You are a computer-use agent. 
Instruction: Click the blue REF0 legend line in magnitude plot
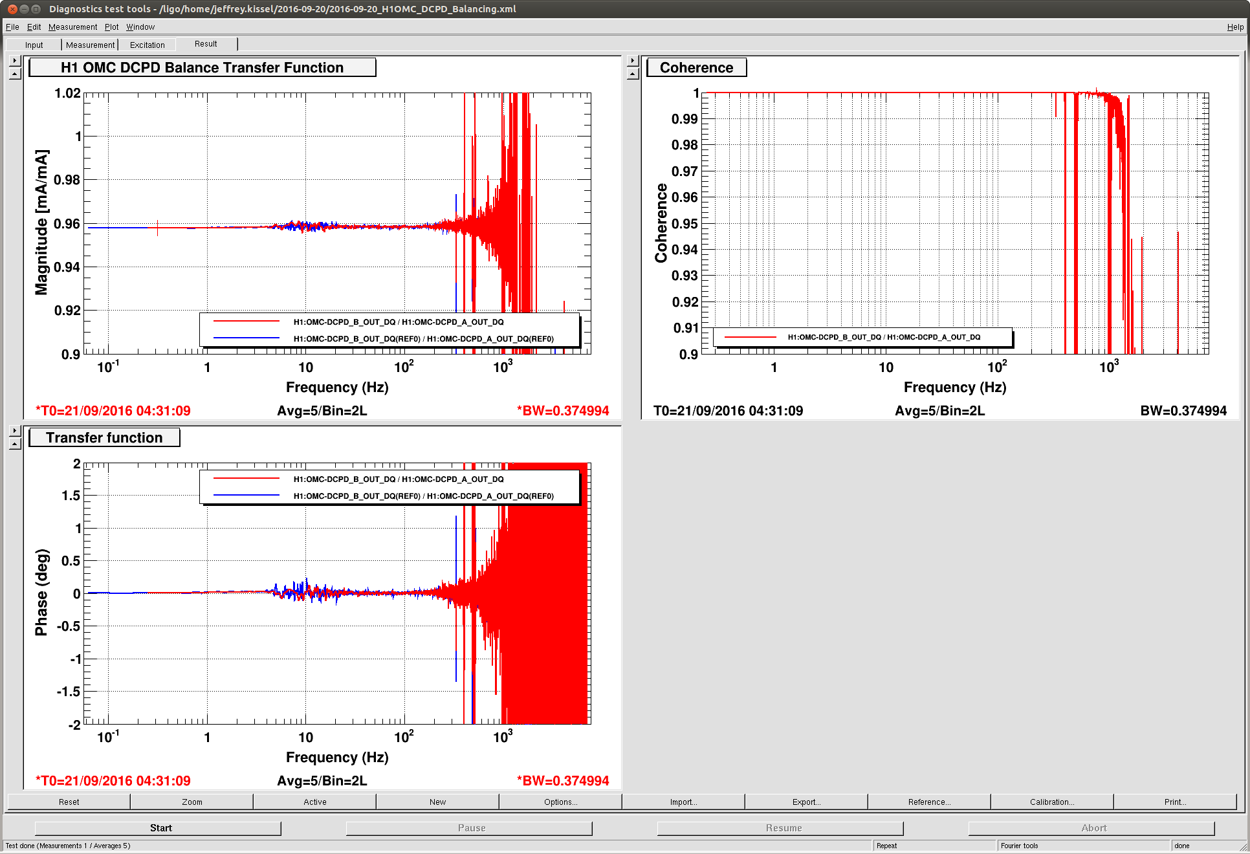(x=247, y=338)
